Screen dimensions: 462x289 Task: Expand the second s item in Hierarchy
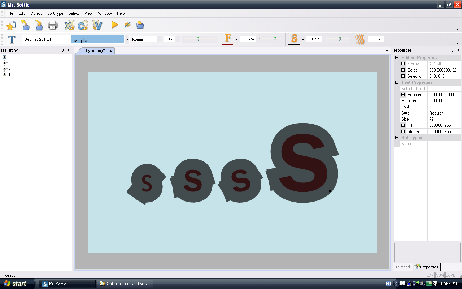tap(4, 63)
